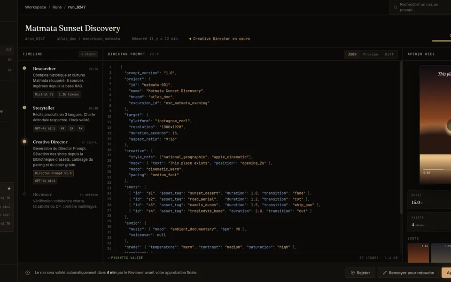
Task: Focus the Rechercher un run search field
Action: [420, 7]
